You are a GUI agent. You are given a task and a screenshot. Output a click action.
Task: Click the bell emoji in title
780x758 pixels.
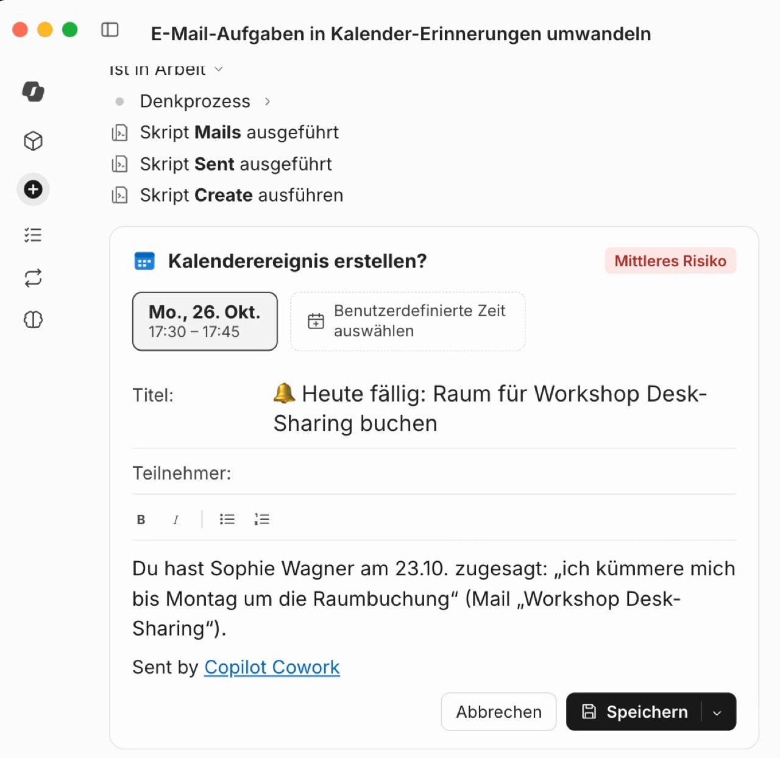click(x=284, y=394)
